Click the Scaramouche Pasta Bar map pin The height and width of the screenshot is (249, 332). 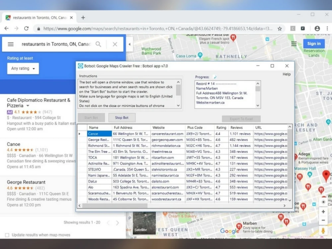[233, 38]
